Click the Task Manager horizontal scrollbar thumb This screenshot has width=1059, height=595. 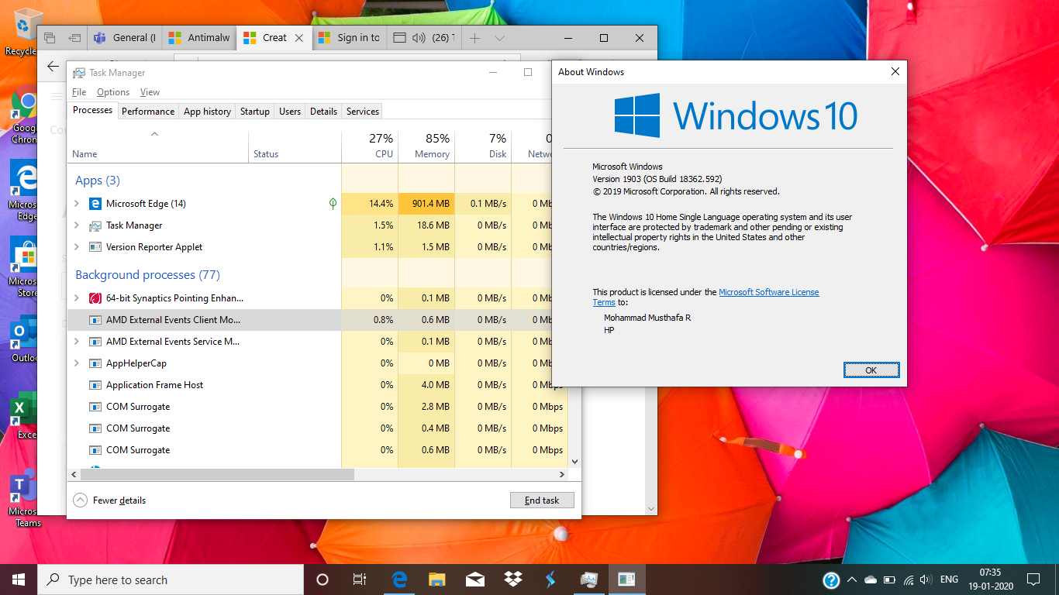pos(218,474)
